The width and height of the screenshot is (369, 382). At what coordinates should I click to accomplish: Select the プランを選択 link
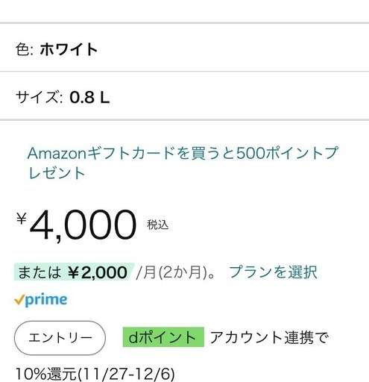tap(273, 272)
